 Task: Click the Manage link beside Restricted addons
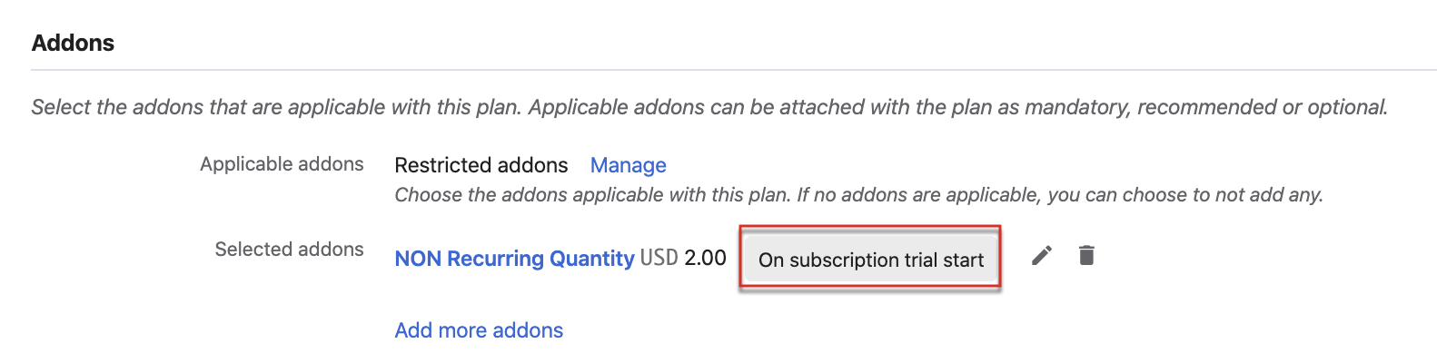click(x=628, y=165)
